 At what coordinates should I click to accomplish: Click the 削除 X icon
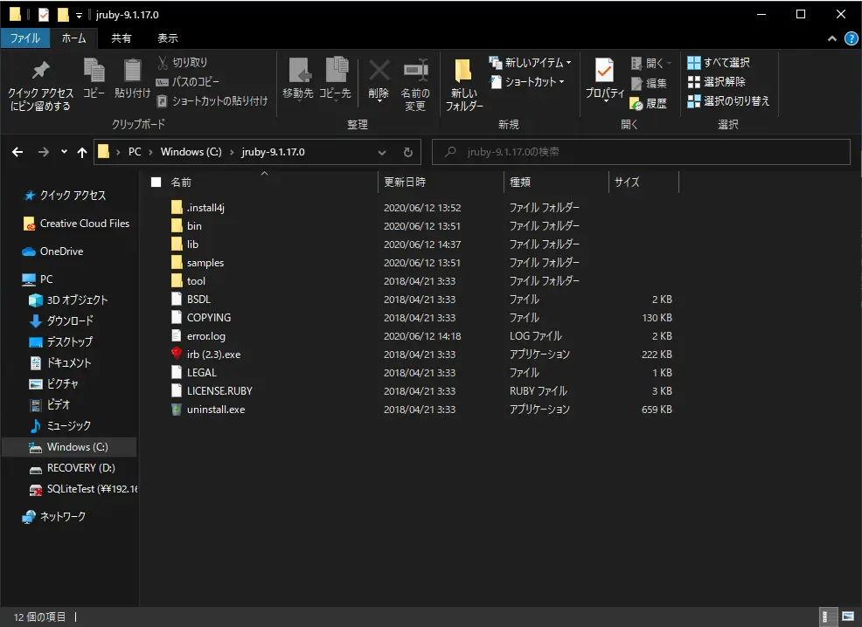pyautogui.click(x=379, y=70)
